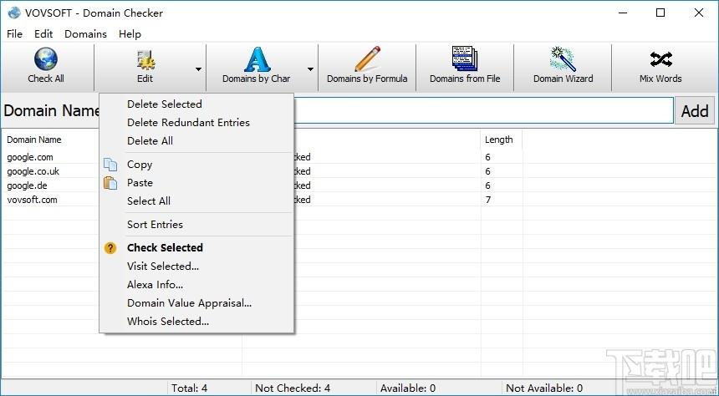Choose Visit Selected... entry
The image size is (719, 396).
point(196,266)
